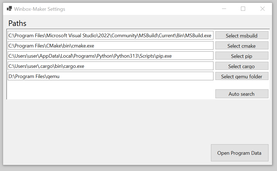Viewport: 277px width, 171px height.
Task: Click the Paths heading
Action: point(17,23)
